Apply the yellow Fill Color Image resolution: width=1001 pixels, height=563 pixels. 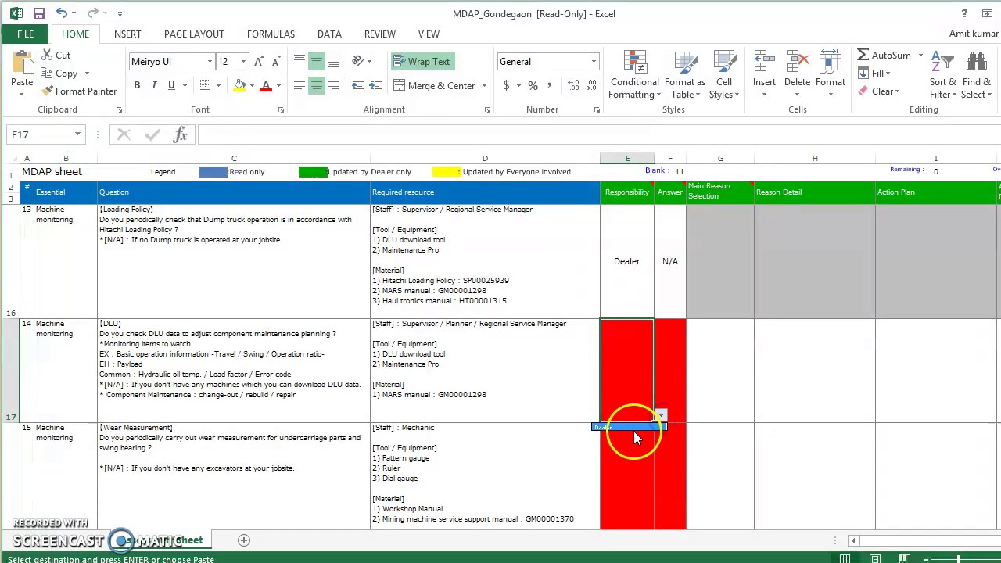(x=240, y=85)
